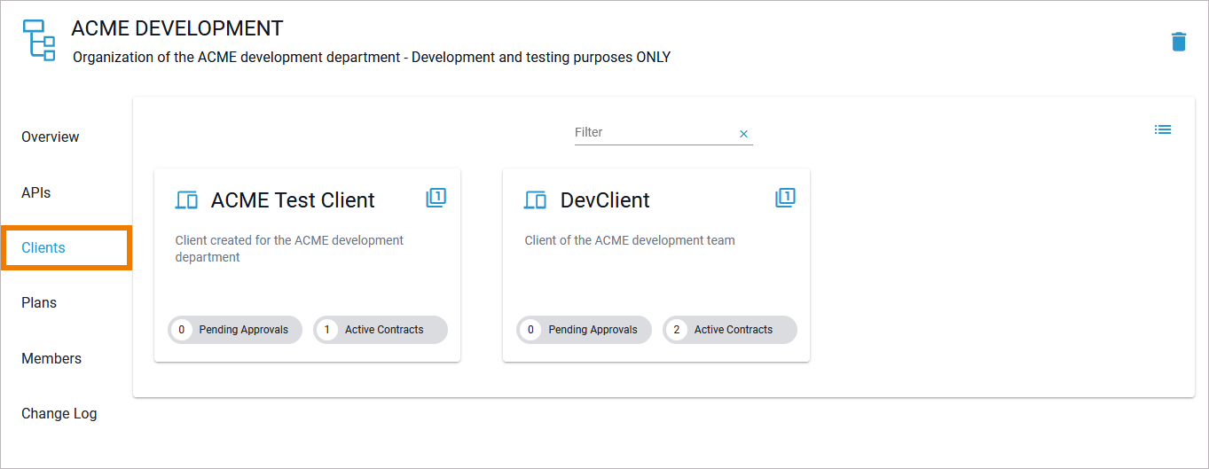Open ACME Test Client versions icon
The width and height of the screenshot is (1209, 469).
(436, 198)
